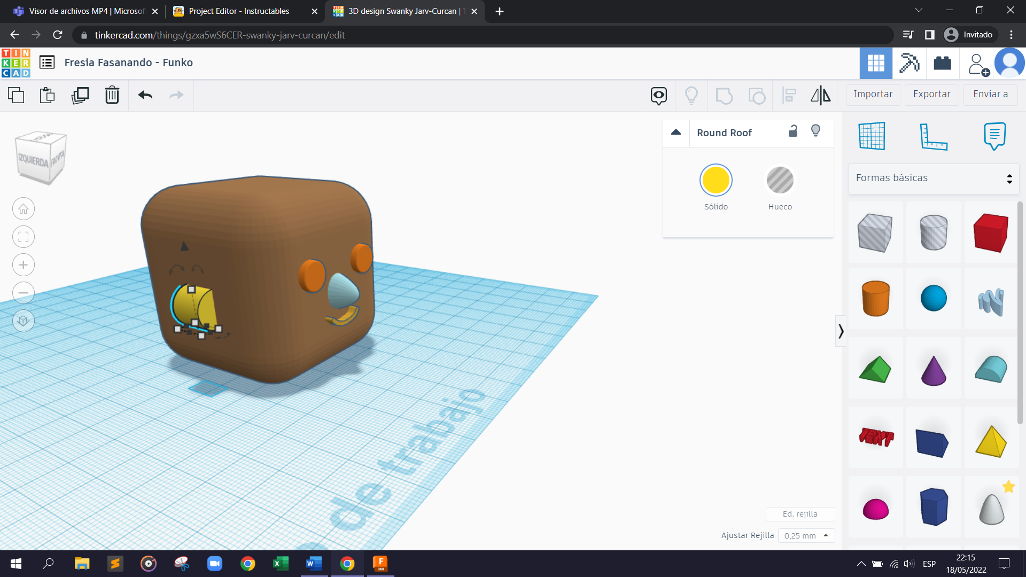
Task: Open the Formas básicas shape library dropdown
Action: tap(934, 178)
